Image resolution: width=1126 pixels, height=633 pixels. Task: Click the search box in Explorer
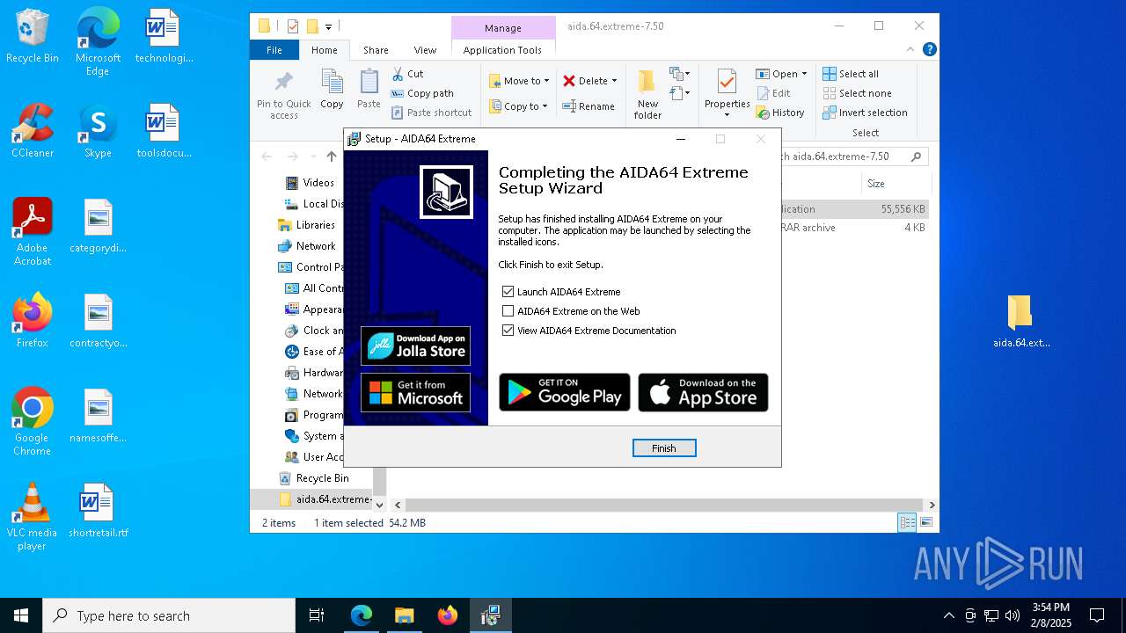pos(855,156)
